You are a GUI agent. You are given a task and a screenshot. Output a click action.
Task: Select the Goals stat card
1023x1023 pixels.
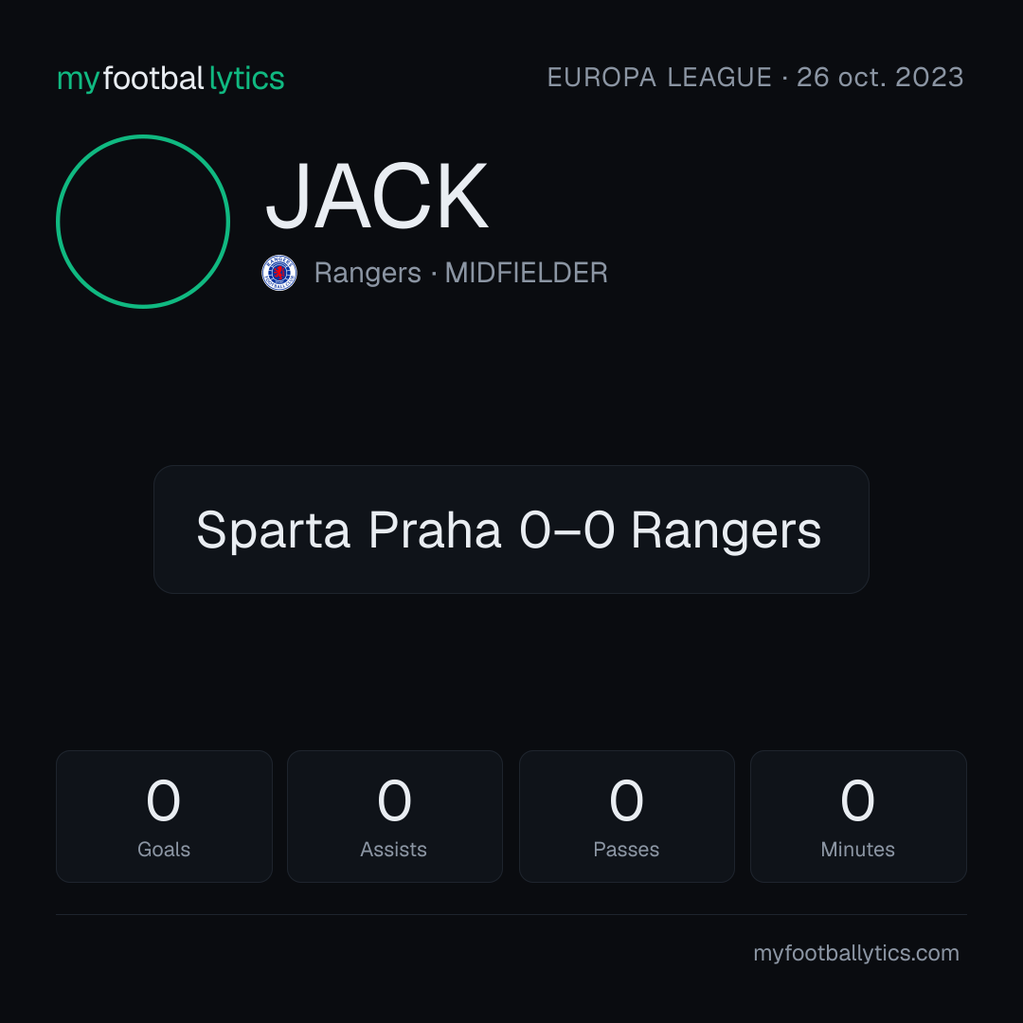164,817
